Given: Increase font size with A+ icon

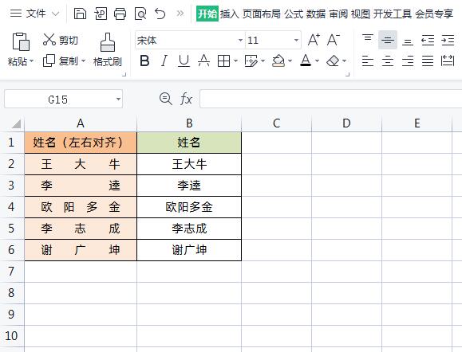Looking at the screenshot, I should click(x=314, y=40).
